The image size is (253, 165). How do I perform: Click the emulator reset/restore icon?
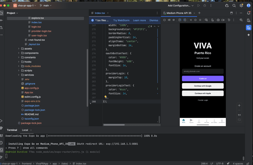pyautogui.click(x=229, y=20)
